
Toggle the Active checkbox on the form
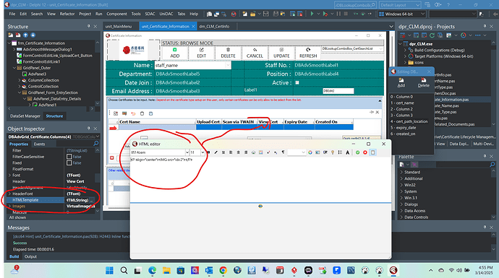[297, 82]
